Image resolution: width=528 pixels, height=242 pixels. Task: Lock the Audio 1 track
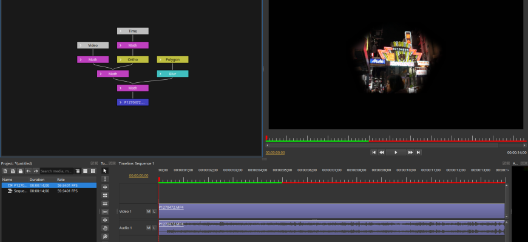pyautogui.click(x=154, y=228)
